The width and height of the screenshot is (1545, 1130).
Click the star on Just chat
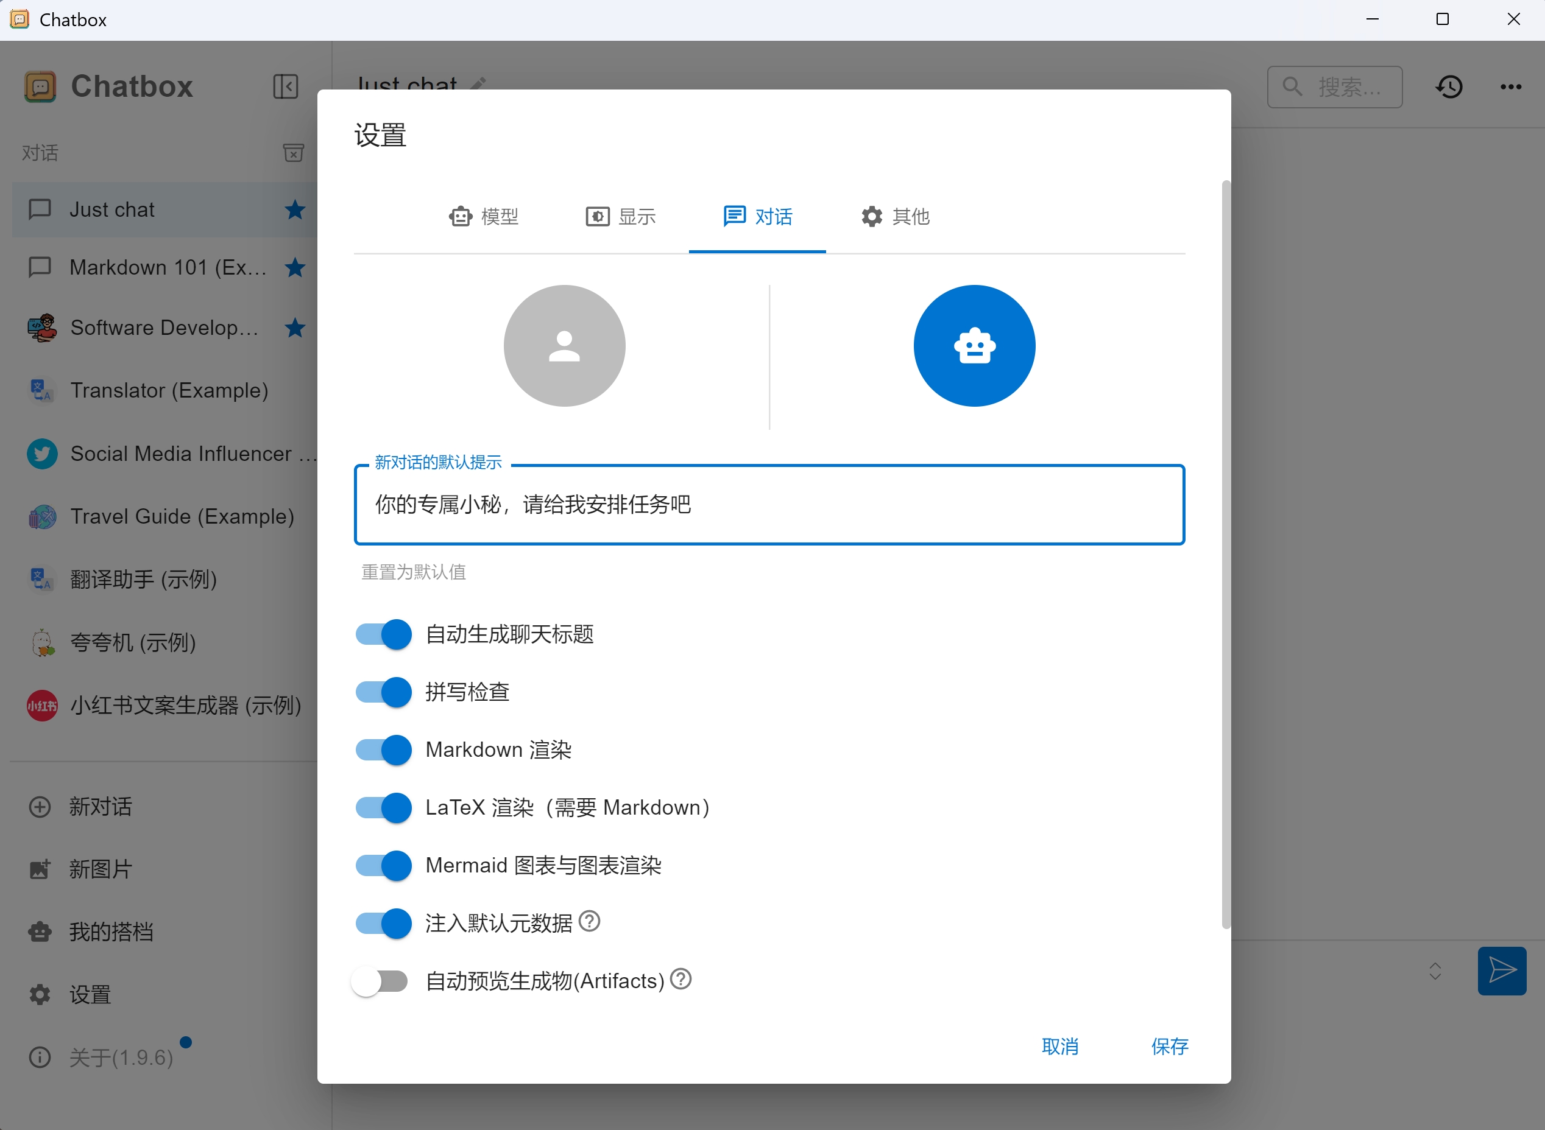295,209
